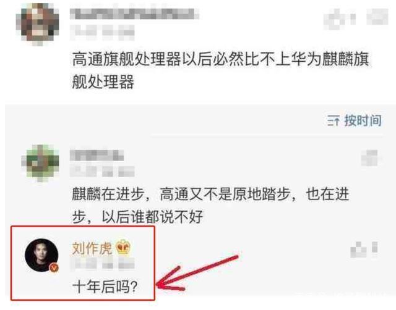This screenshot has width=396, height=310.
Task: Click the blurred count beside top like icon
Action: (x=377, y=17)
